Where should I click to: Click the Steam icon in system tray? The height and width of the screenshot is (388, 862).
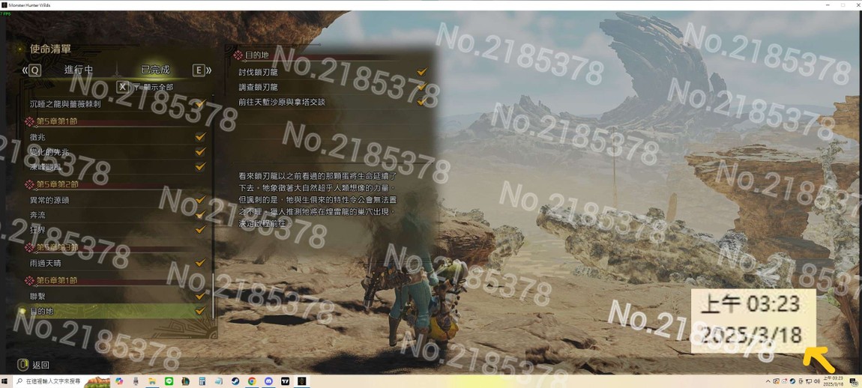click(x=792, y=381)
